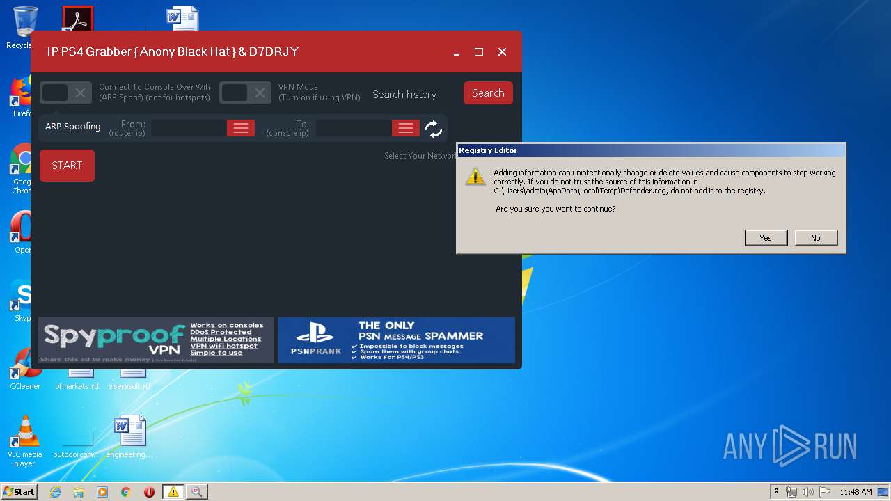891x501 pixels.
Task: Open Windows Explorer folder from the taskbar
Action: click(x=79, y=492)
